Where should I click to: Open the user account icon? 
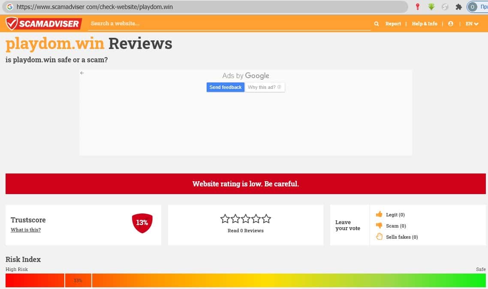point(450,24)
